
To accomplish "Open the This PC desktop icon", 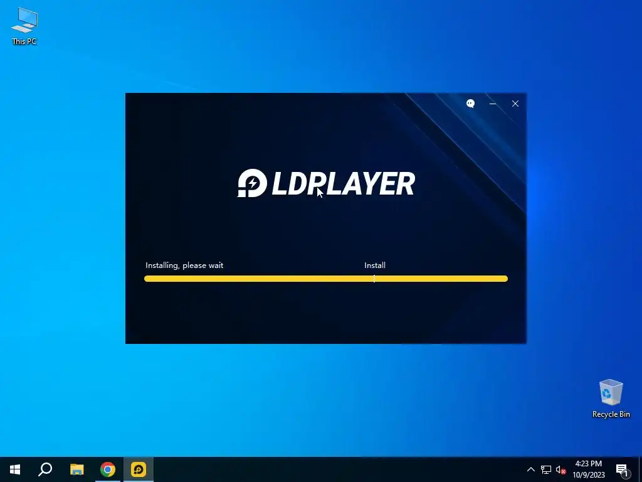I will (x=24, y=26).
